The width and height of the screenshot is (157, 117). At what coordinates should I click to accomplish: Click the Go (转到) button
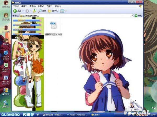(138, 16)
